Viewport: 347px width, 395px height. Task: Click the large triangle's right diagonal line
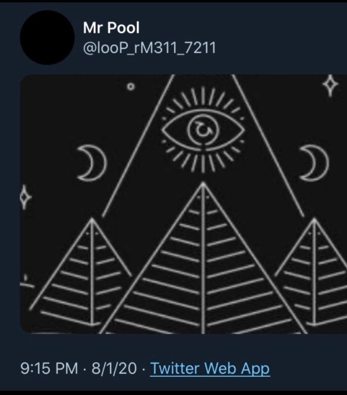(x=268, y=145)
